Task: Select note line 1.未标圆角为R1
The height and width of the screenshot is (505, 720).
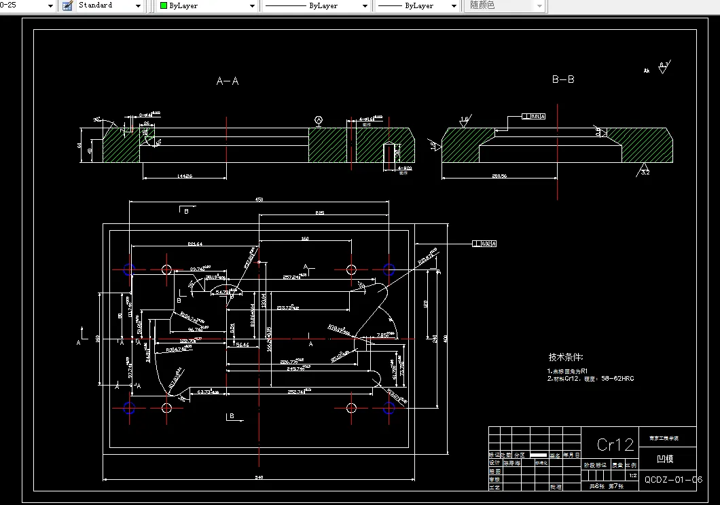Action: point(567,371)
